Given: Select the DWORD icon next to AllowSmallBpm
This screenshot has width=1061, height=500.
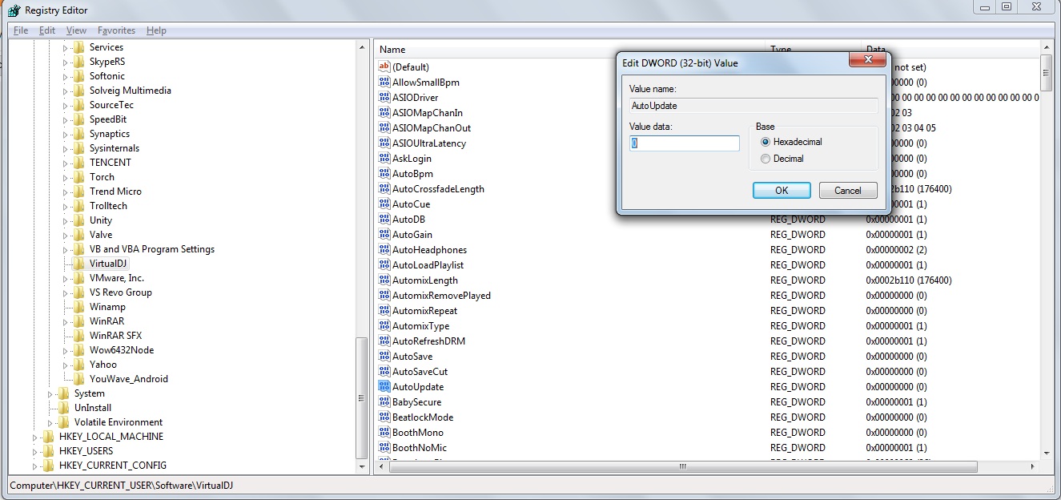Looking at the screenshot, I should click(385, 82).
